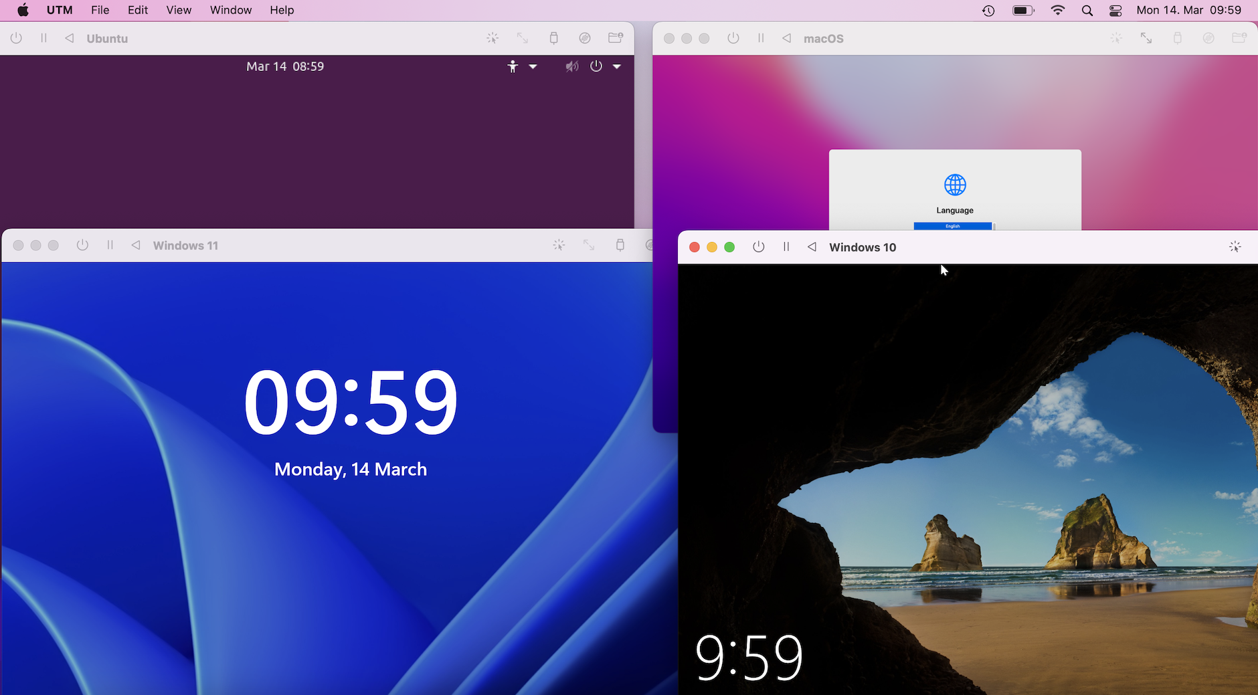This screenshot has width=1258, height=695.
Task: Pause the Windows 10 VM
Action: [786, 247]
